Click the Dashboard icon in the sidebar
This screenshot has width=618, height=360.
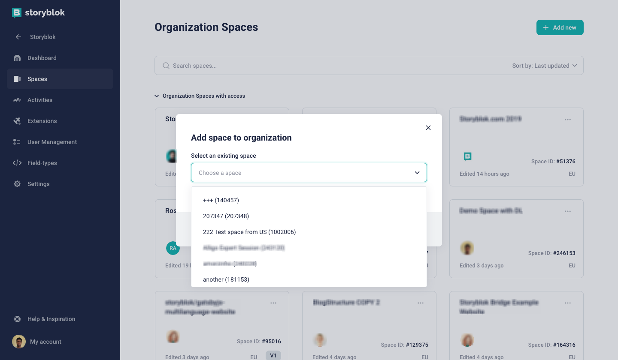[17, 58]
